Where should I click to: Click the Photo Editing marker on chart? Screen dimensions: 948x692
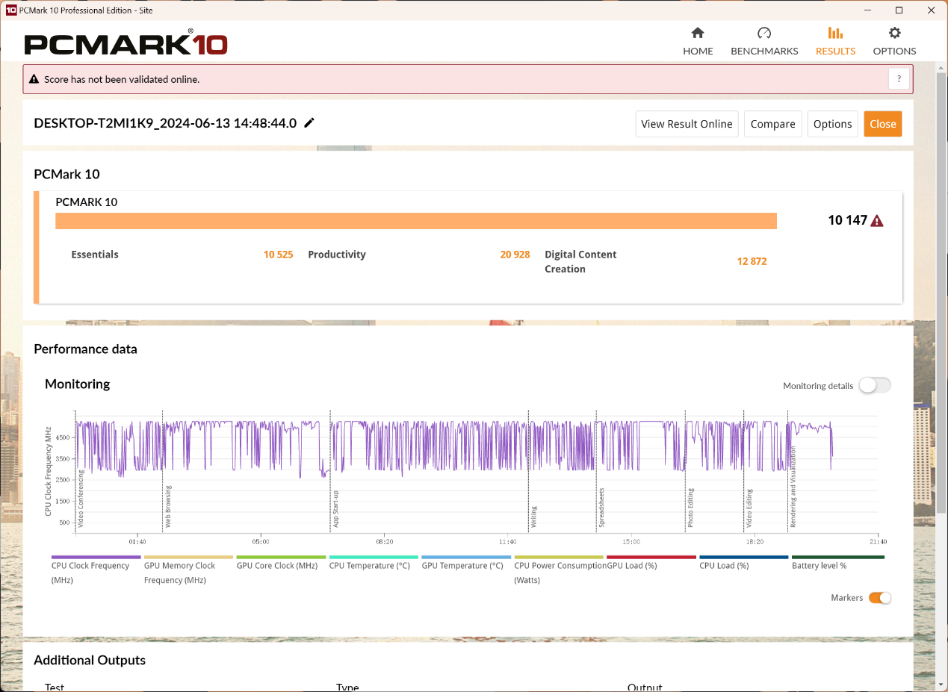click(690, 509)
